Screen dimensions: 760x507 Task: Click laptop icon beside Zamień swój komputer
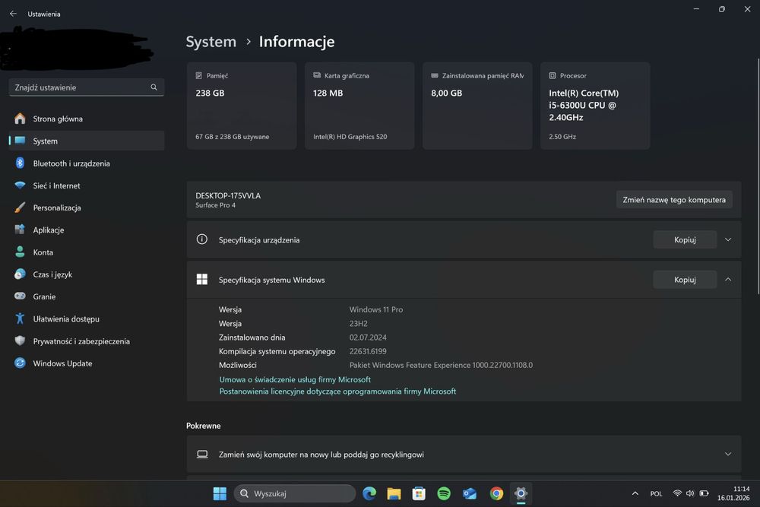(202, 454)
